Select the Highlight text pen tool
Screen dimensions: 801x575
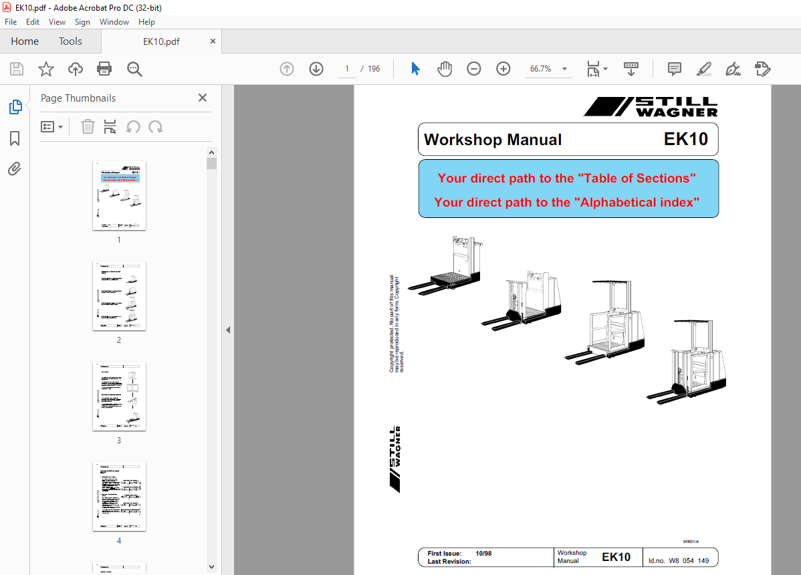tap(704, 69)
